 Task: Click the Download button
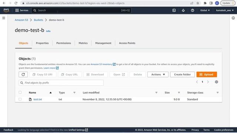click(x=96, y=74)
